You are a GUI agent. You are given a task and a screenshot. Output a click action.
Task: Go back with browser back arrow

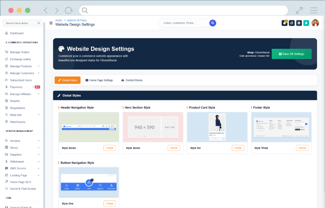(45, 10)
